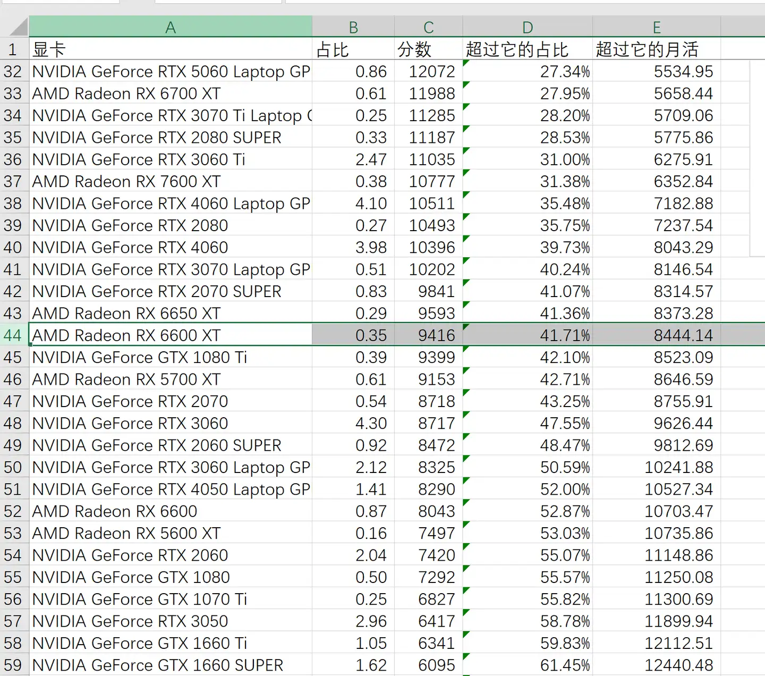Click monthly-active value 7237.54

tap(657, 225)
